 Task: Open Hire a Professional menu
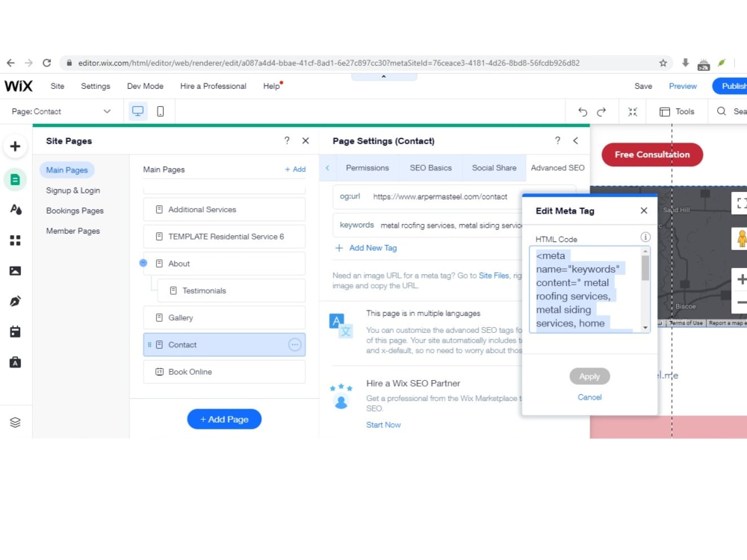point(213,86)
